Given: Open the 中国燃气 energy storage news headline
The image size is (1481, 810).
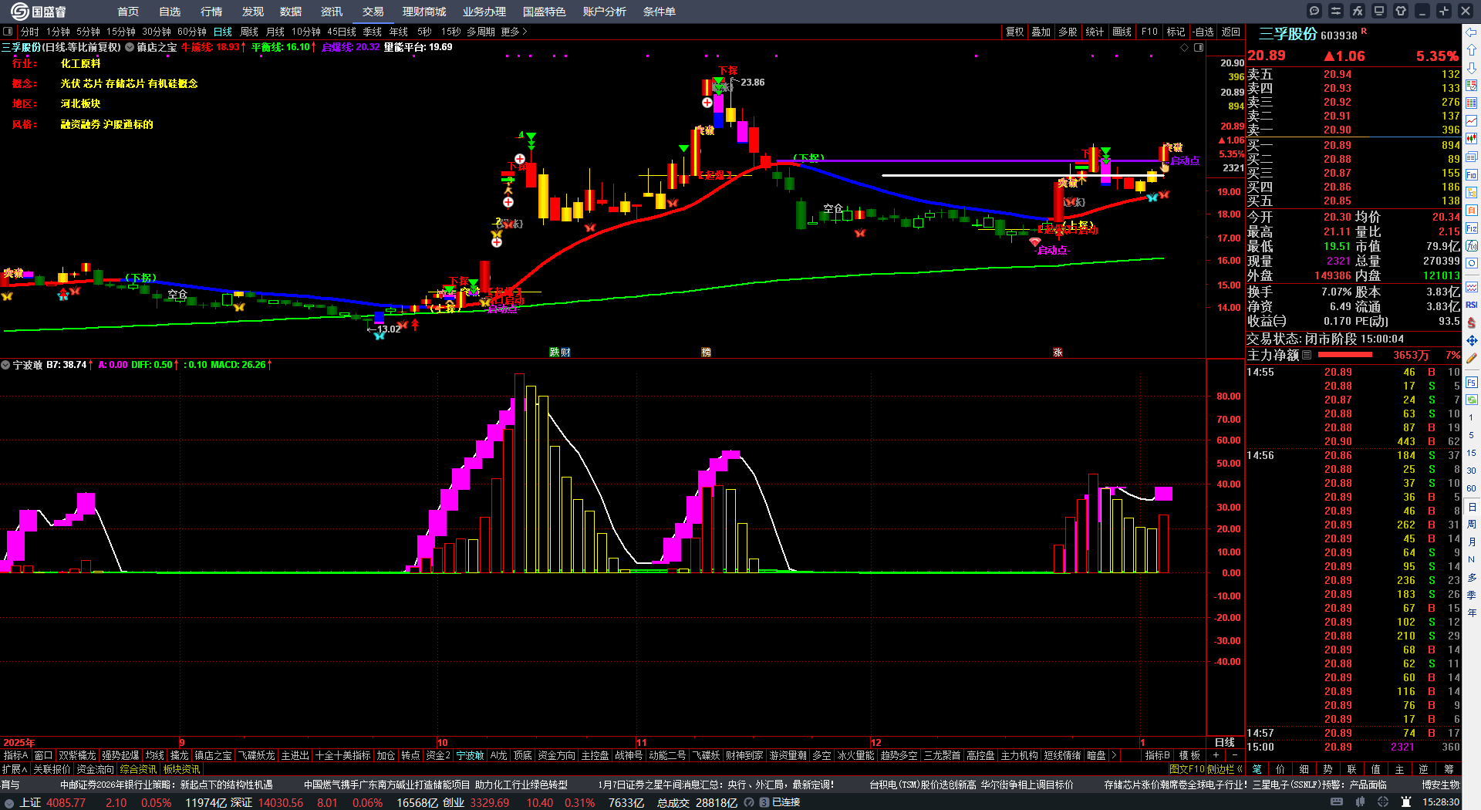Looking at the screenshot, I should pyautogui.click(x=435, y=785).
